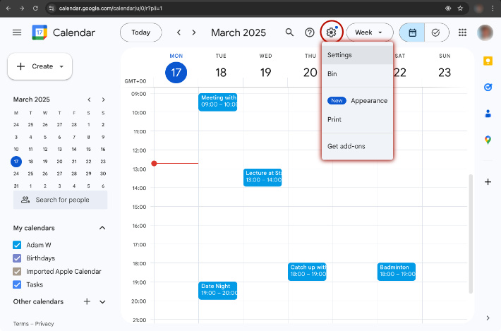
Task: Open the Meeting with event on Tuesday
Action: [217, 102]
